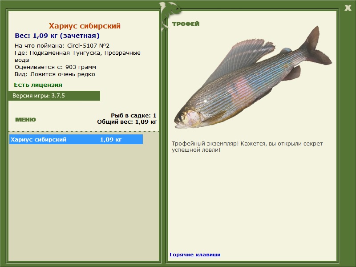Click the Есть лицензия label
This screenshot has height=267, width=356.
[x=38, y=85]
